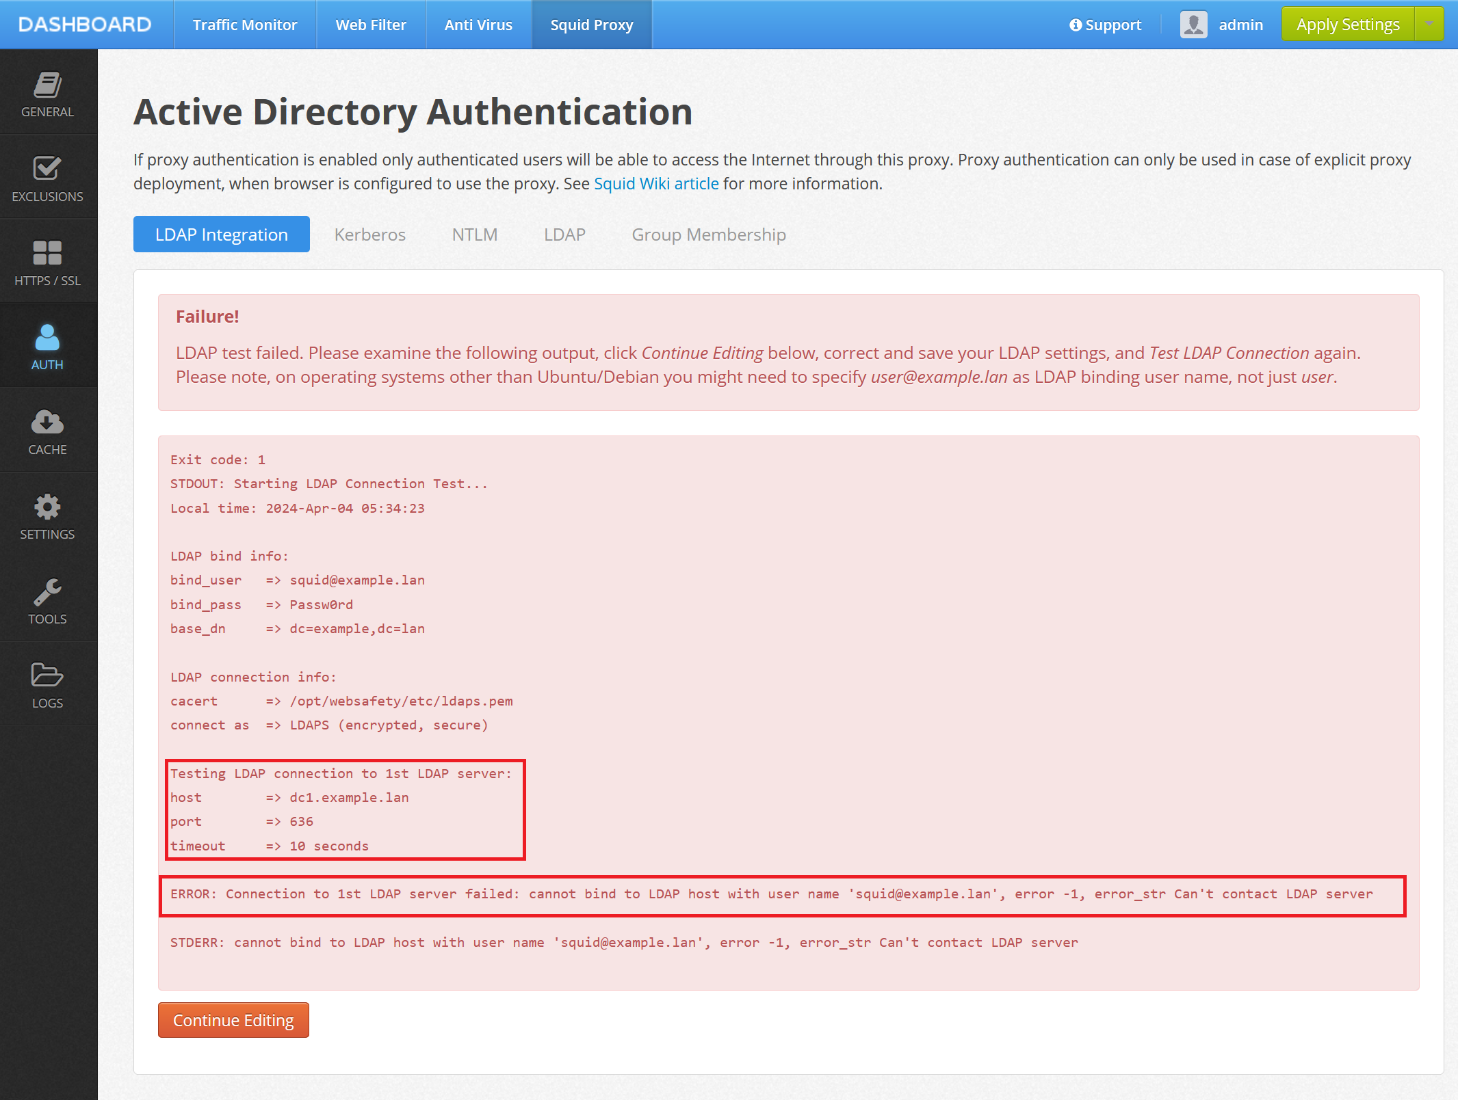The height and width of the screenshot is (1100, 1458).
Task: Open the Group Membership tab
Action: tap(708, 234)
